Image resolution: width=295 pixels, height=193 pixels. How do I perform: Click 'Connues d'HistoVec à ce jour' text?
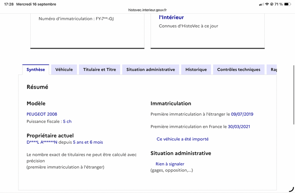pos(188,26)
